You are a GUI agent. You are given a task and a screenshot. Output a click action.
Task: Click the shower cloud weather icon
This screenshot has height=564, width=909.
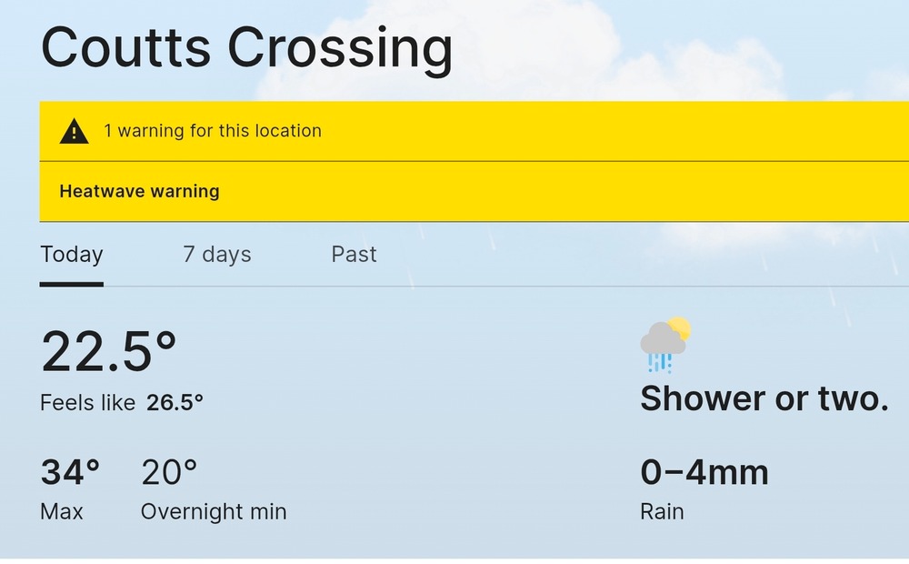[664, 345]
